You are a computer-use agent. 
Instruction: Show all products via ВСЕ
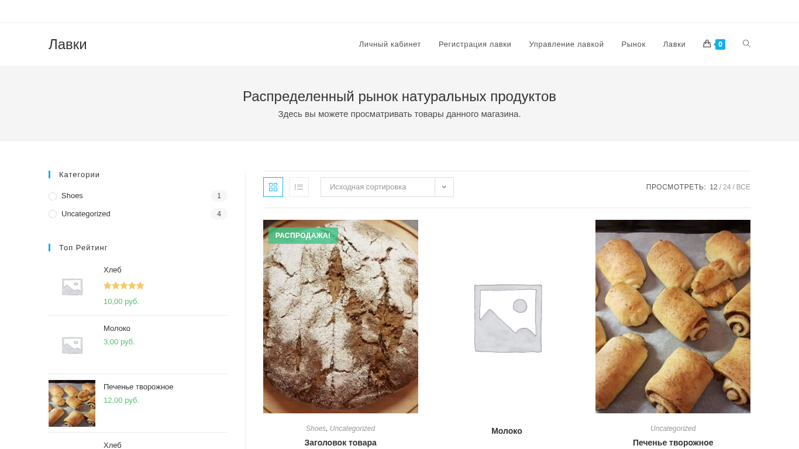pyautogui.click(x=743, y=187)
